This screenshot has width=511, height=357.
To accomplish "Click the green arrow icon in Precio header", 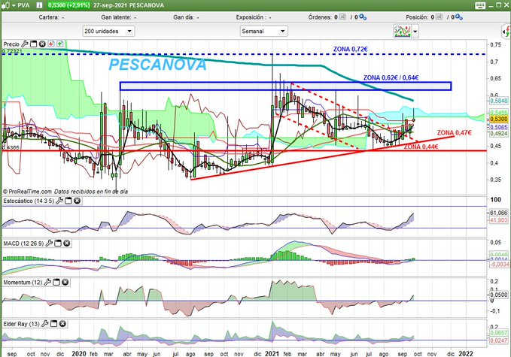I will 60,44.
